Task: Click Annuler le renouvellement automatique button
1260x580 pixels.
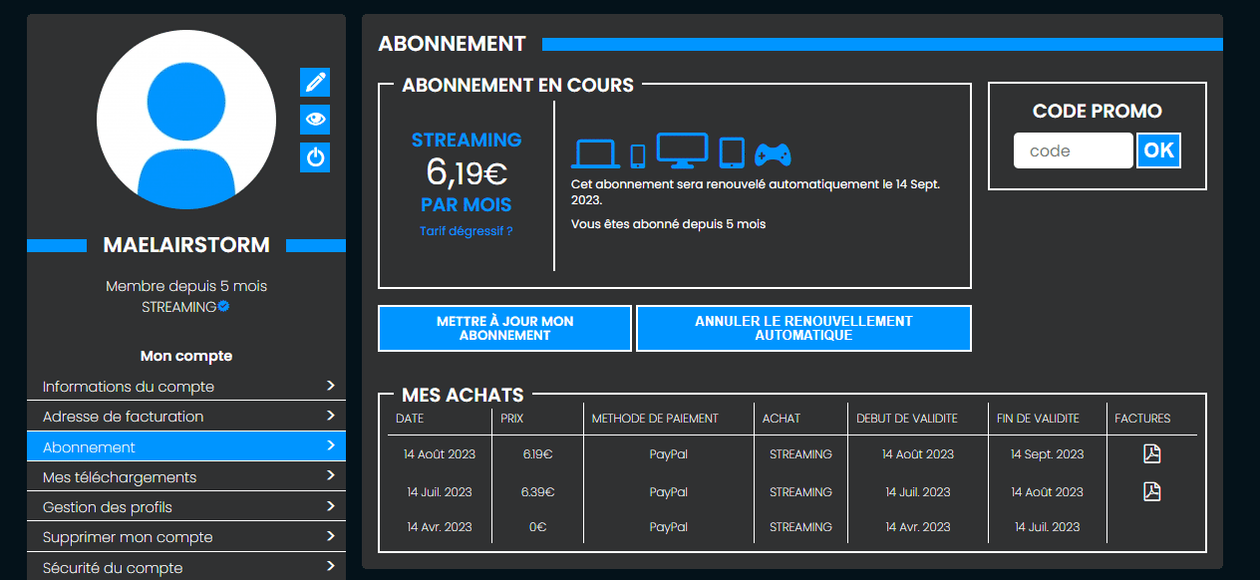Action: pos(803,328)
